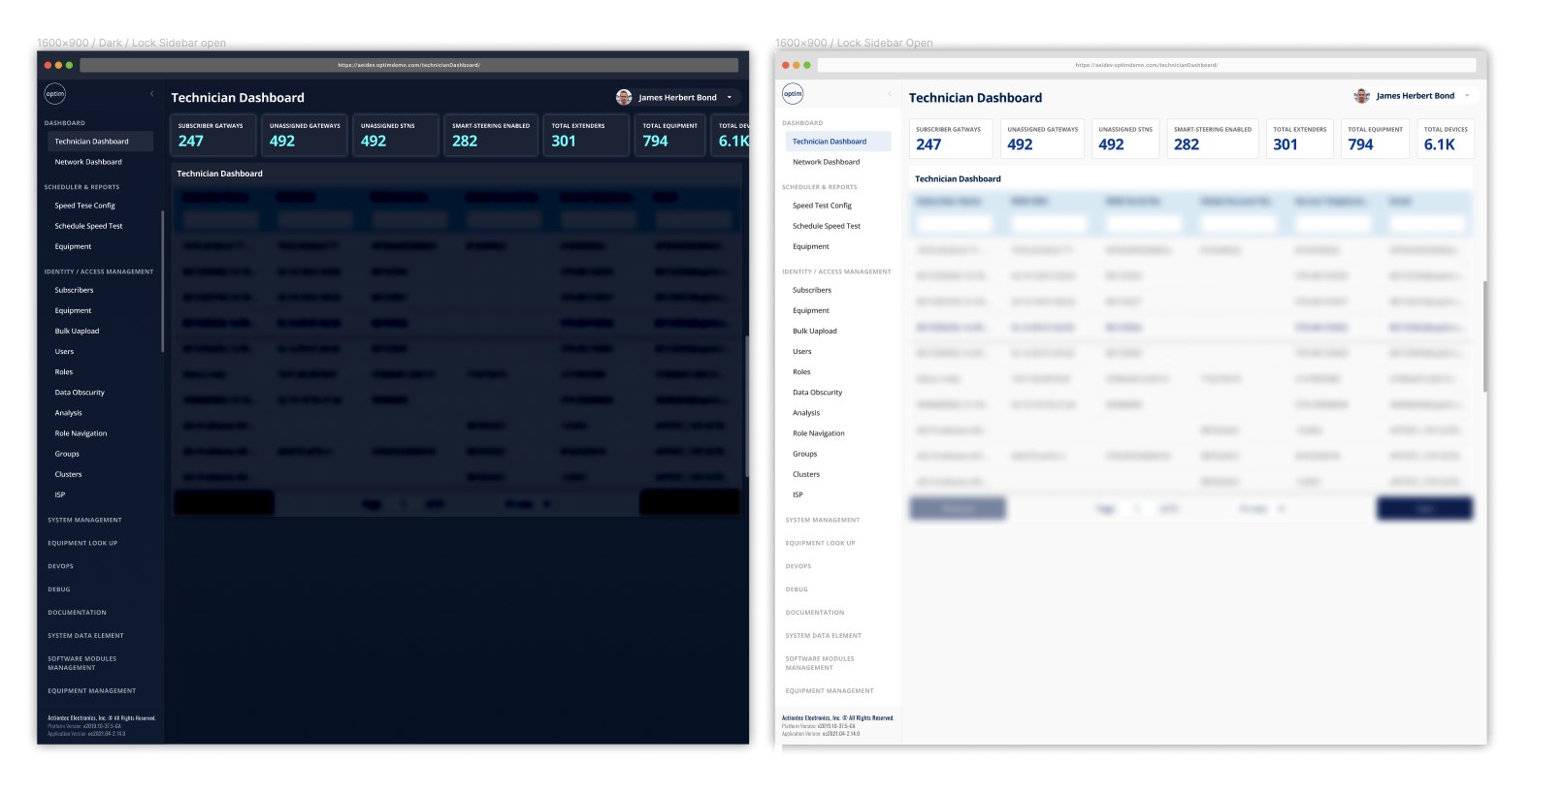This screenshot has width=1563, height=795.
Task: Open Network Dashboard in the light sidebar
Action: (x=826, y=162)
